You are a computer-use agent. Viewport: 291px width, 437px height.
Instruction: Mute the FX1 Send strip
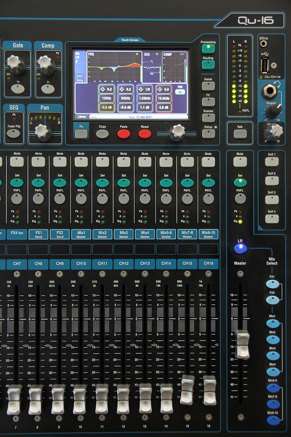click(x=38, y=162)
